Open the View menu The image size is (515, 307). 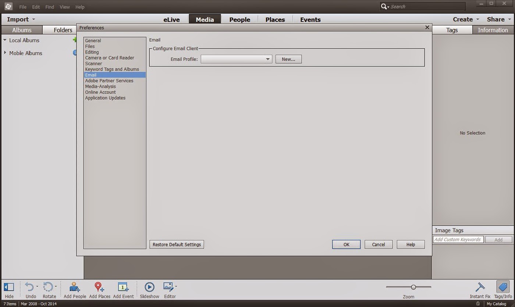[x=65, y=7]
